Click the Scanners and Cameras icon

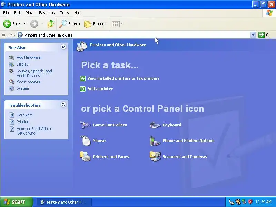pos(155,156)
